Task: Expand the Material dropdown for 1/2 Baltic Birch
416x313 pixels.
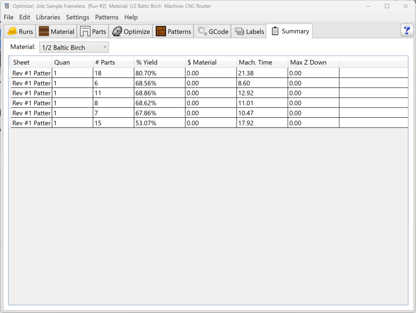Action: pyautogui.click(x=74, y=48)
